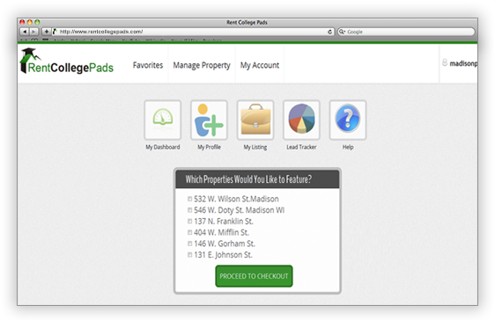Check the 546 W. Doty St. Madison WI box
Image resolution: width=495 pixels, height=320 pixels.
(x=189, y=210)
